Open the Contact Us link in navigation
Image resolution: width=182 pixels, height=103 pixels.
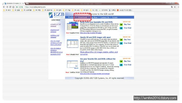[x=105, y=17]
